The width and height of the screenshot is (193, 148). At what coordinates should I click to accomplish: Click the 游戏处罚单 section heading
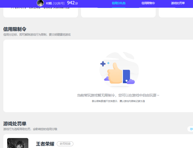click(15, 124)
